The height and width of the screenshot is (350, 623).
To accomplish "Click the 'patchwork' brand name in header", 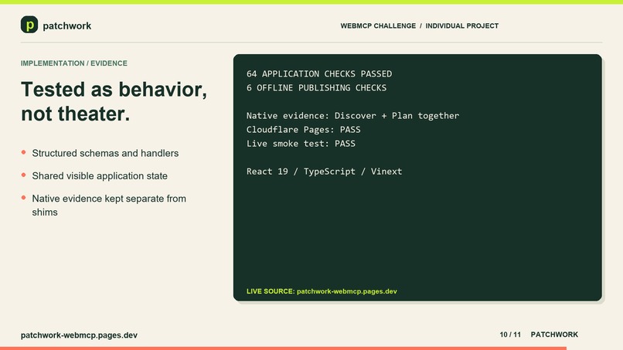I will [x=66, y=25].
